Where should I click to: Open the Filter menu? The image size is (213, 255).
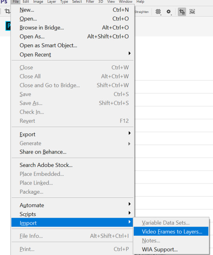click(90, 2)
